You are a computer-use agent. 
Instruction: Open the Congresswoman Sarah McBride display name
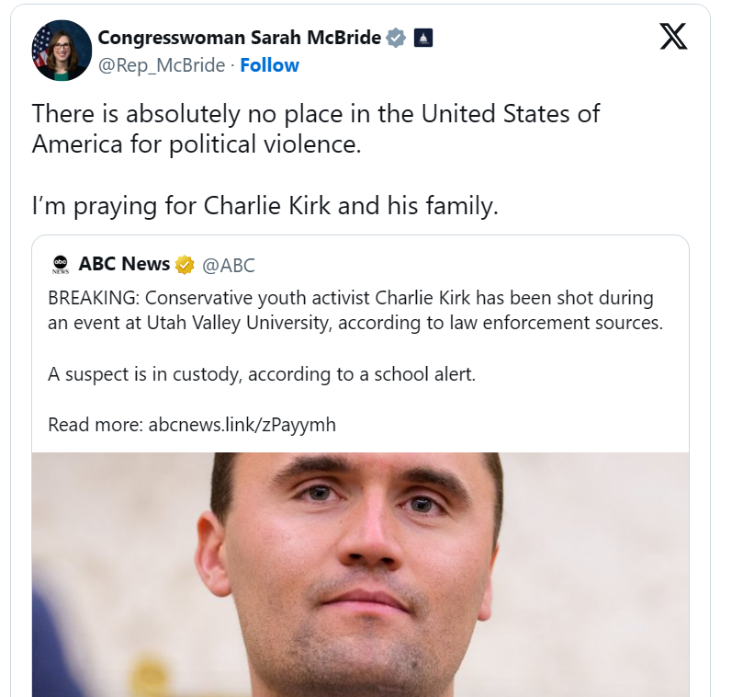(x=238, y=38)
